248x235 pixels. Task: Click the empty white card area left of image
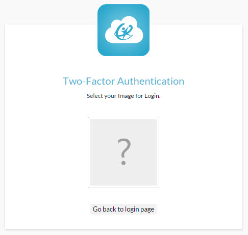(x=46, y=152)
